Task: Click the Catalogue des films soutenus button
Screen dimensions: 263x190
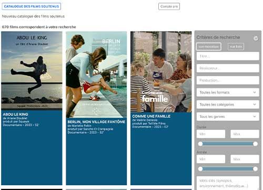Action: pyautogui.click(x=32, y=6)
